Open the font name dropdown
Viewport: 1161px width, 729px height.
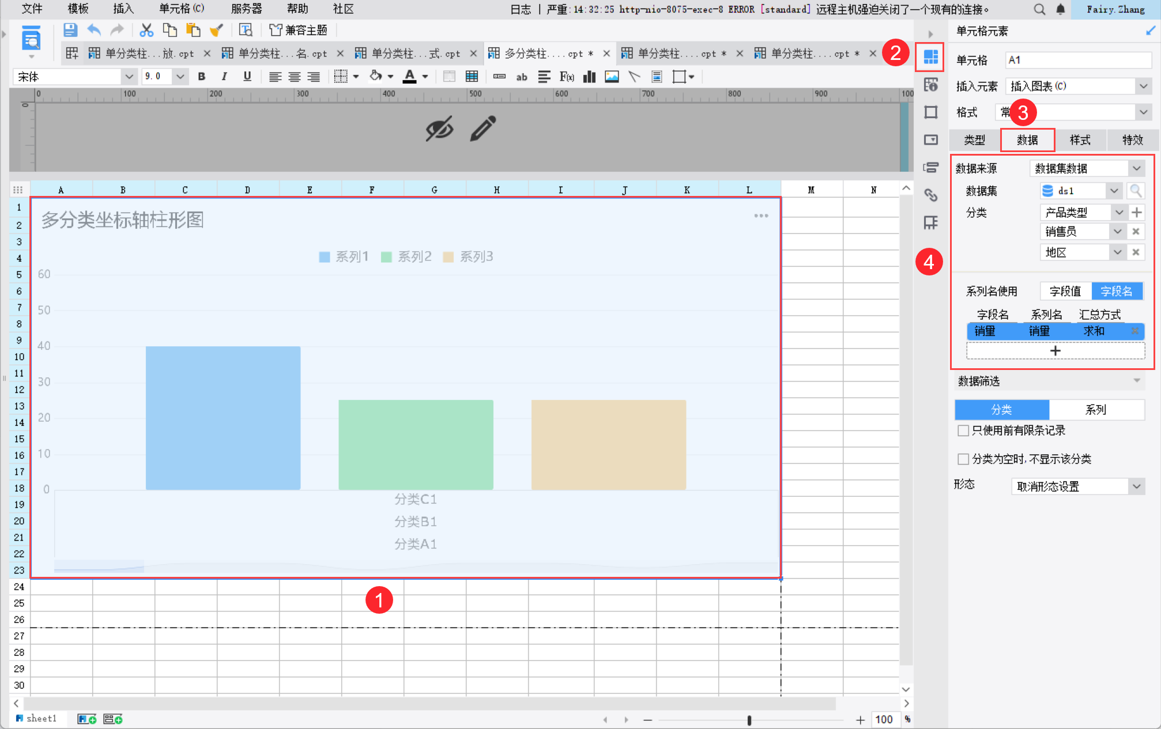pyautogui.click(x=129, y=77)
